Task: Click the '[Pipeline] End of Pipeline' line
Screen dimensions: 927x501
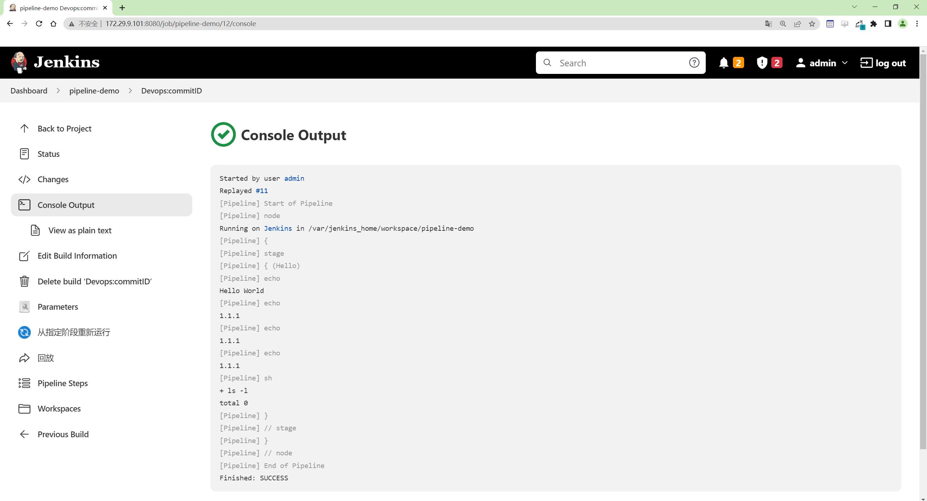Action: [x=272, y=466]
